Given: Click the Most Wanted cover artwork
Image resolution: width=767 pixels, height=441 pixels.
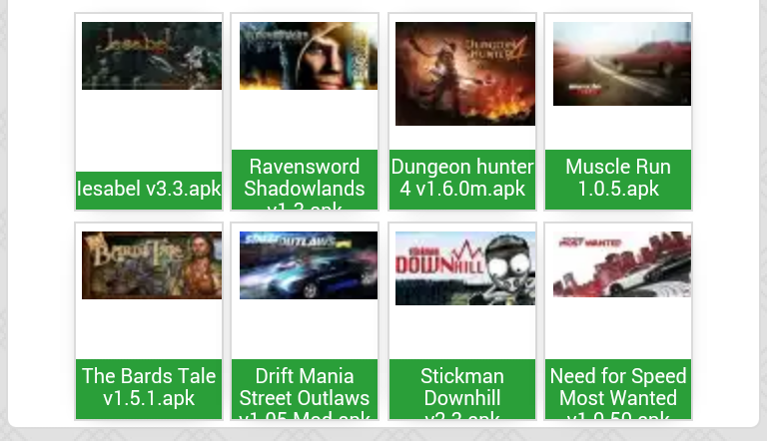Looking at the screenshot, I should (622, 264).
